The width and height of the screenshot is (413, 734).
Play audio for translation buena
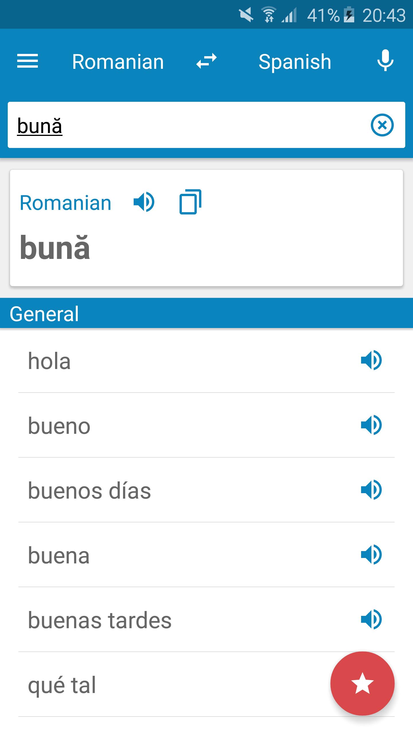371,555
